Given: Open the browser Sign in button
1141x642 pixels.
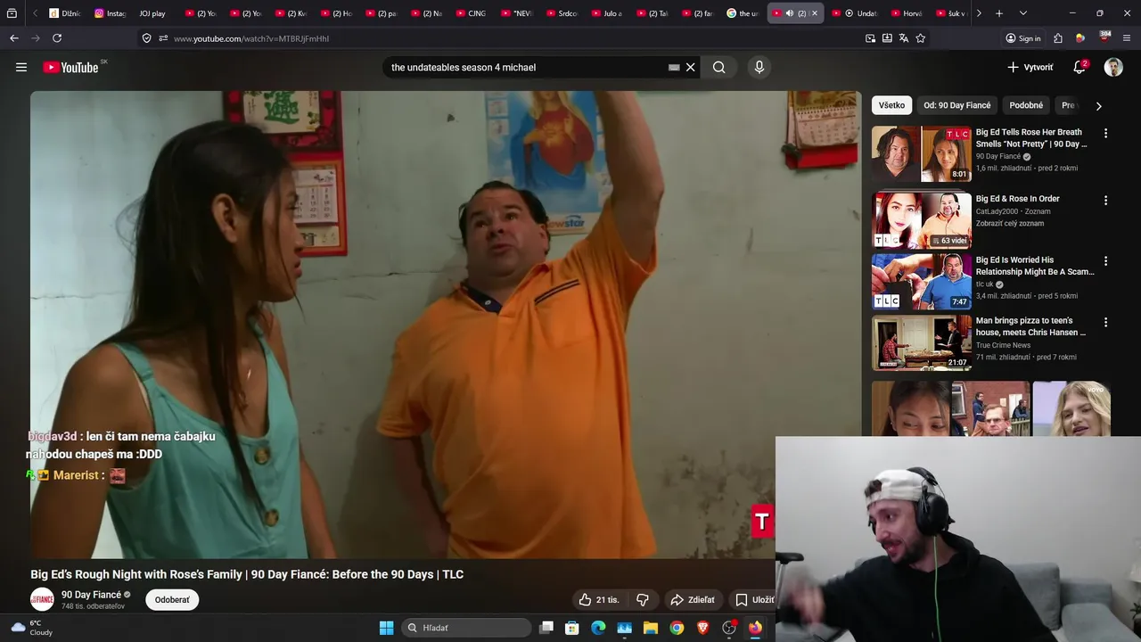Looking at the screenshot, I should click(1023, 38).
